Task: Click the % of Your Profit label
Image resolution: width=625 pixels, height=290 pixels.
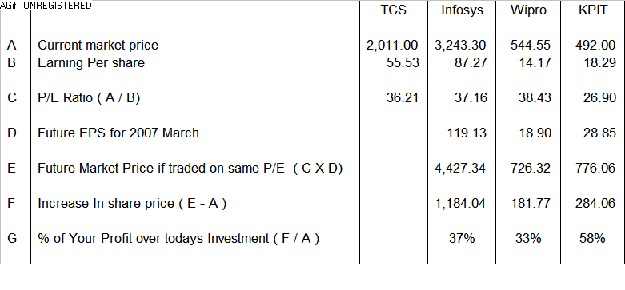Action: [x=178, y=238]
